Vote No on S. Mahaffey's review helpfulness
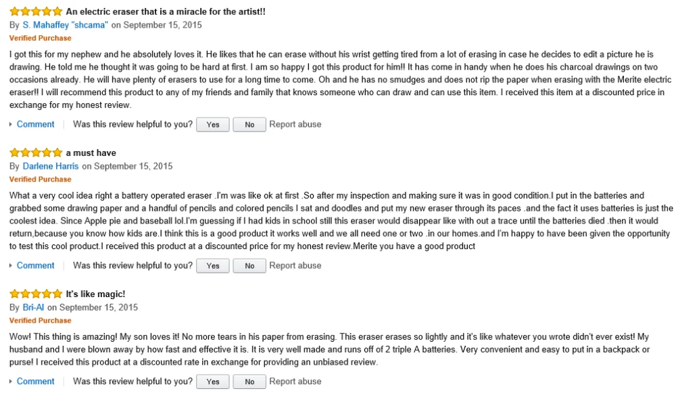 click(249, 125)
